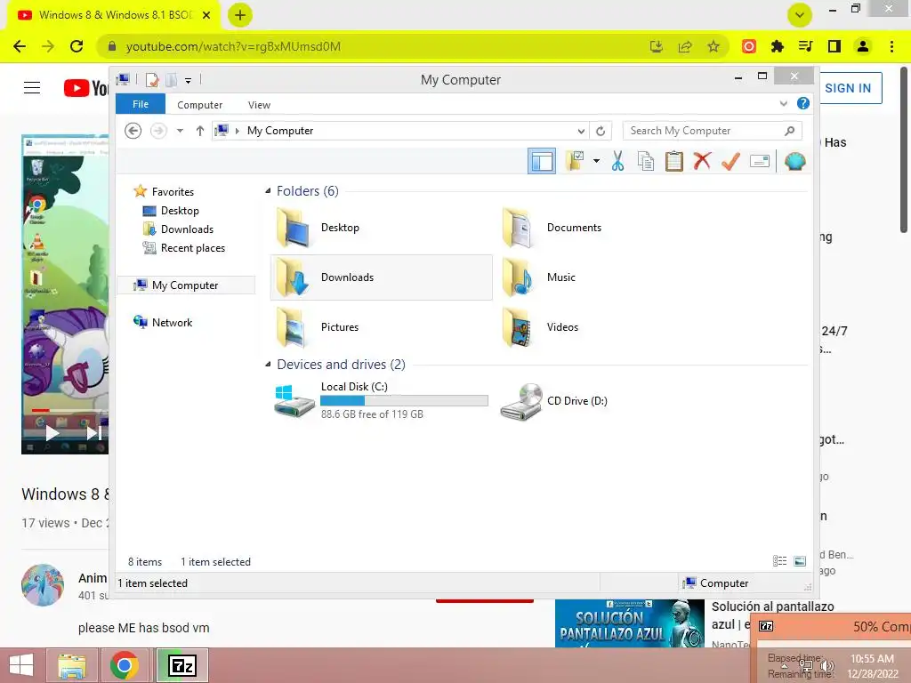911x683 pixels.
Task: Select Local Disk (C:) drive
Action: 381,400
